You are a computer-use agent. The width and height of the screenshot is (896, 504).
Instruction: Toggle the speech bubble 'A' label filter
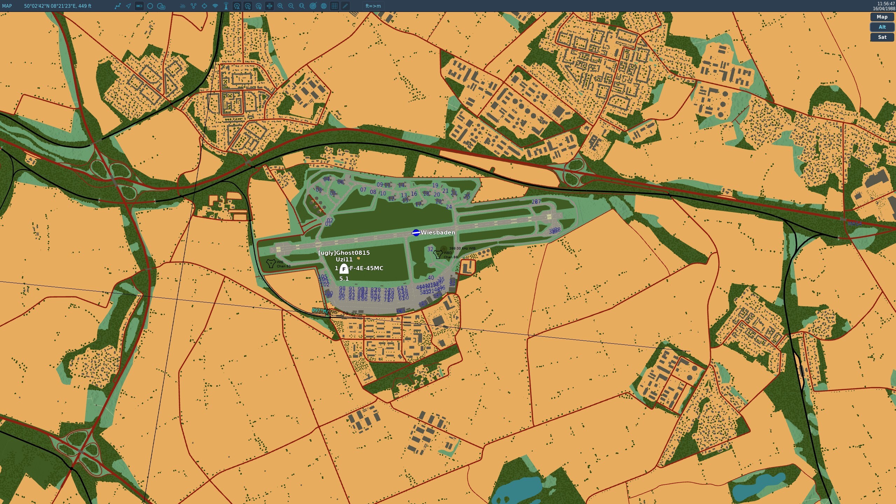237,6
